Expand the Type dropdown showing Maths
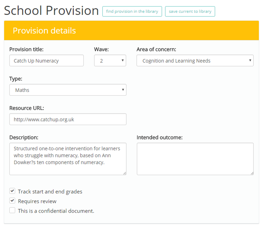 pos(68,90)
